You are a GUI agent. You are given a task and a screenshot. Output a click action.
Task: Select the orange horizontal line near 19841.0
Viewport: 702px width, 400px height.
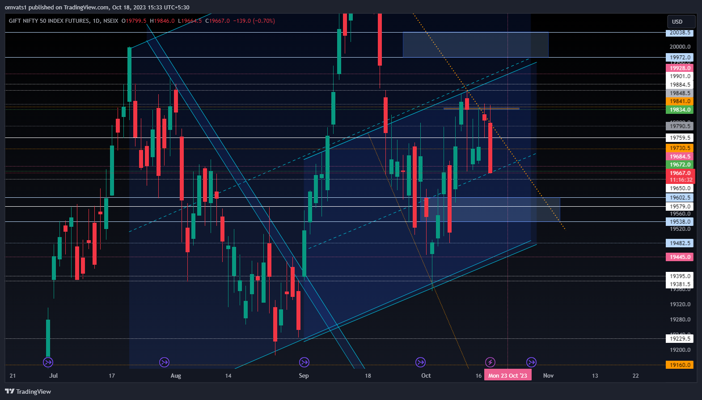tap(482, 108)
